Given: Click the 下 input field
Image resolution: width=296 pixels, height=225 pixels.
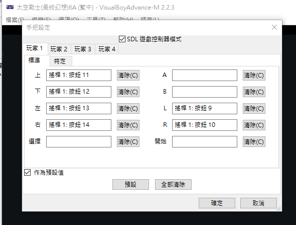Looking at the screenshot, I should tap(79, 92).
